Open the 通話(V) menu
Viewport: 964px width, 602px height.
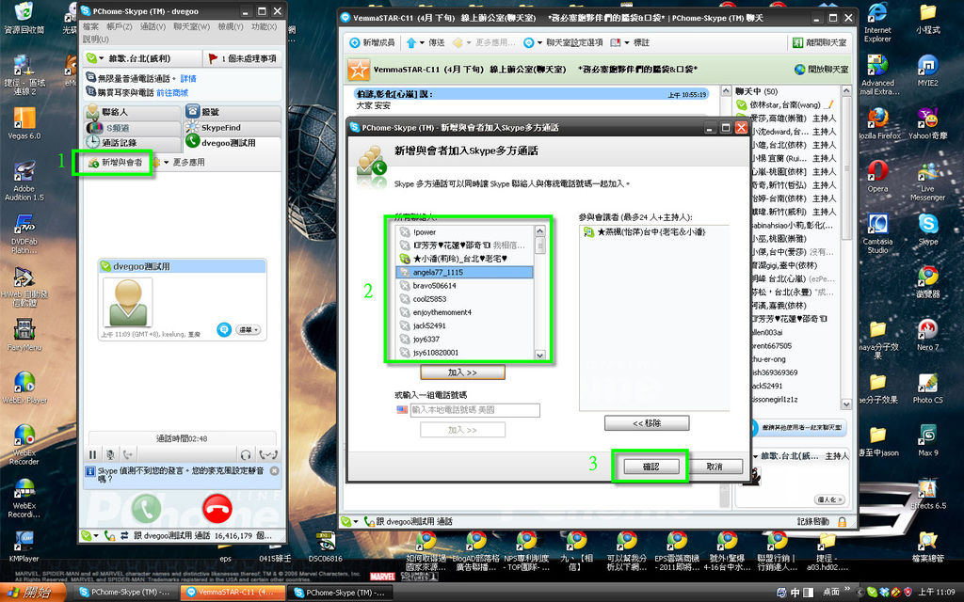tap(153, 26)
